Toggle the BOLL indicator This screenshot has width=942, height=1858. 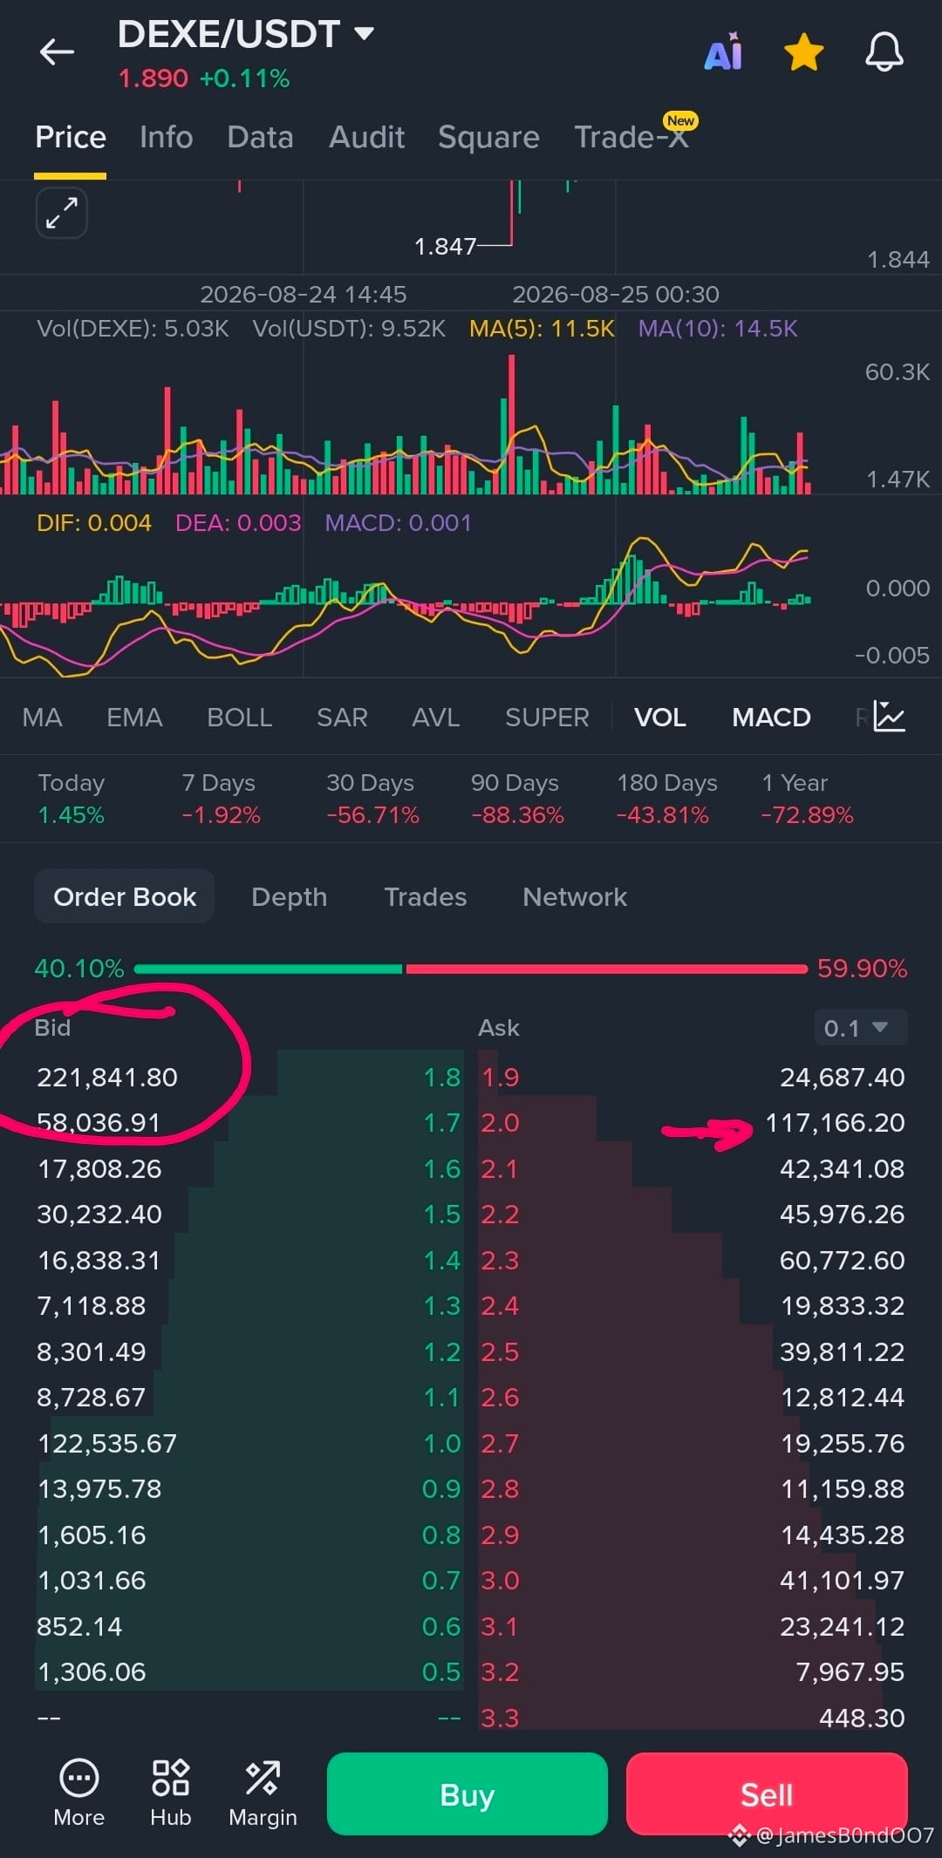tap(240, 718)
